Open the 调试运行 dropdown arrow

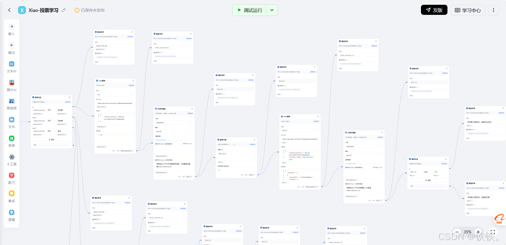tap(272, 10)
